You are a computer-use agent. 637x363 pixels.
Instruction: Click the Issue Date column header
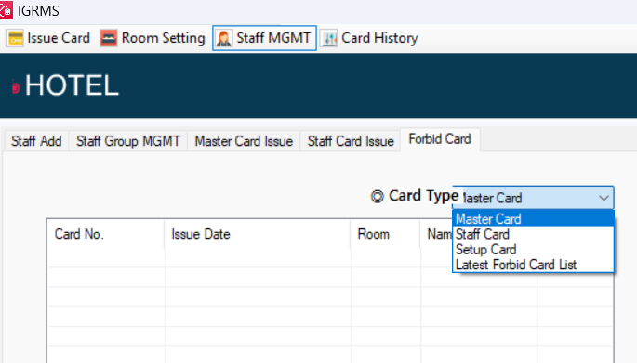(x=258, y=234)
